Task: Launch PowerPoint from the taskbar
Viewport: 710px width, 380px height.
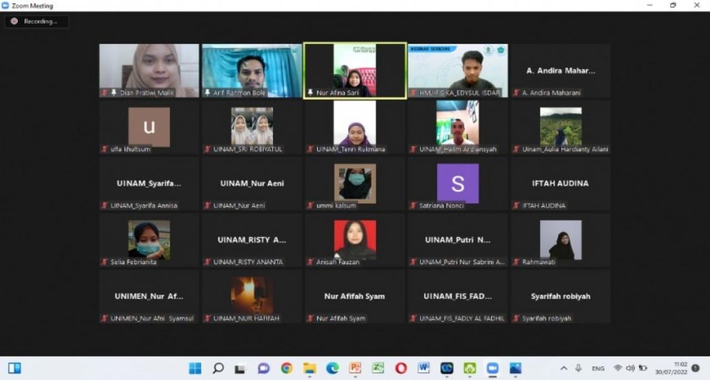Action: pyautogui.click(x=356, y=368)
